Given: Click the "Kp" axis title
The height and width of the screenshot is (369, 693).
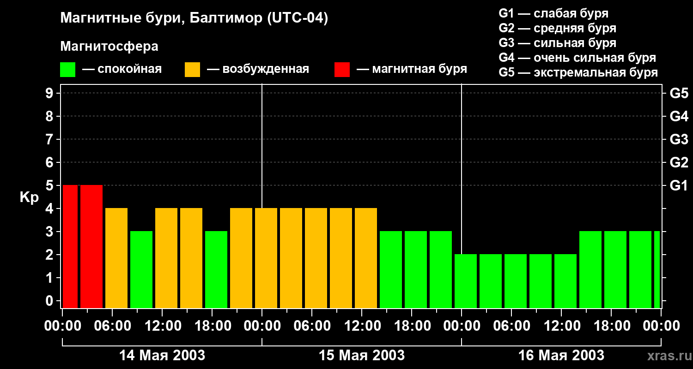Looking at the screenshot, I should coord(29,197).
